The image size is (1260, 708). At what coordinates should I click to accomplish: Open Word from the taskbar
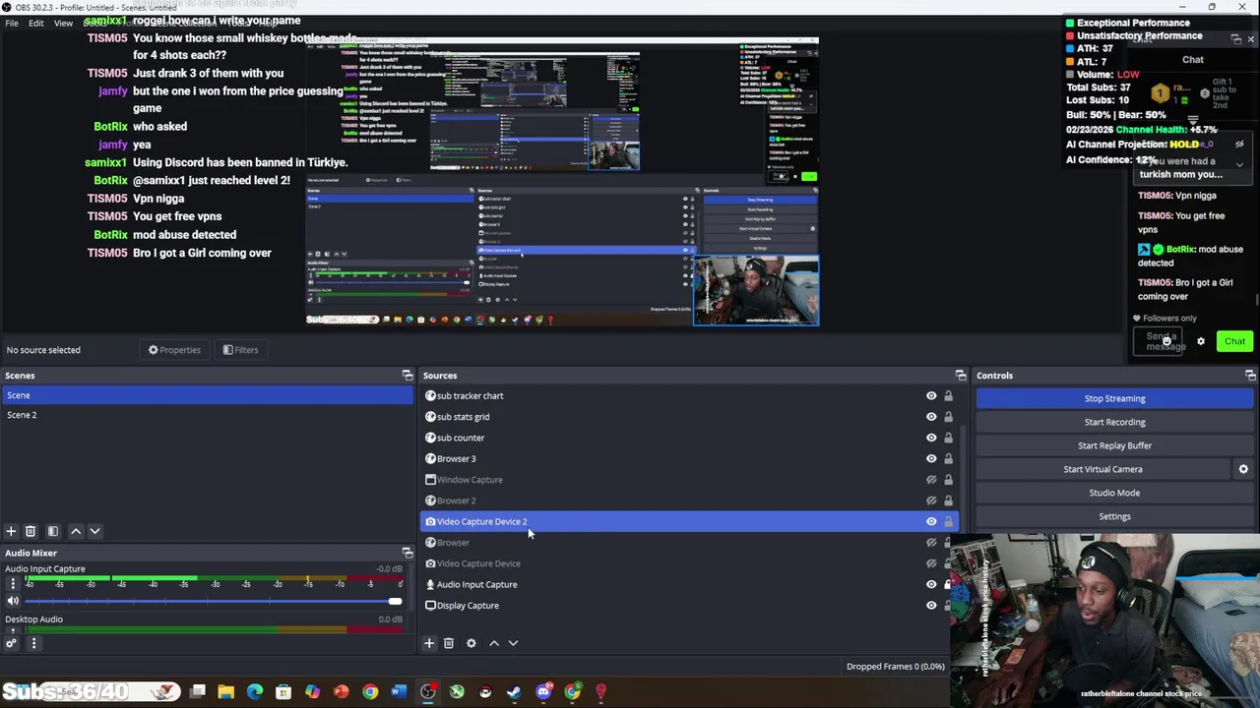click(399, 692)
